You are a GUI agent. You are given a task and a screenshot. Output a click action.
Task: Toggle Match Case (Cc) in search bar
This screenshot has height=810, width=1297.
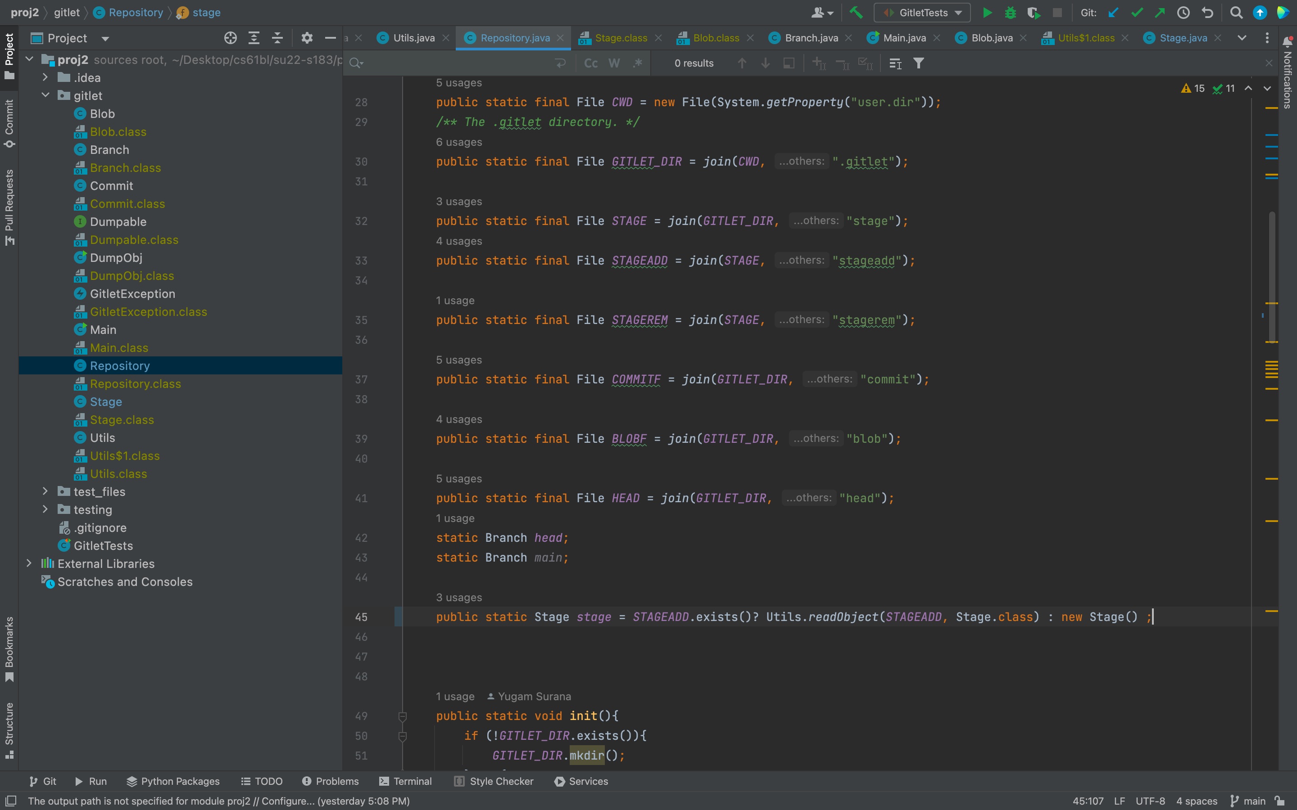click(x=590, y=63)
